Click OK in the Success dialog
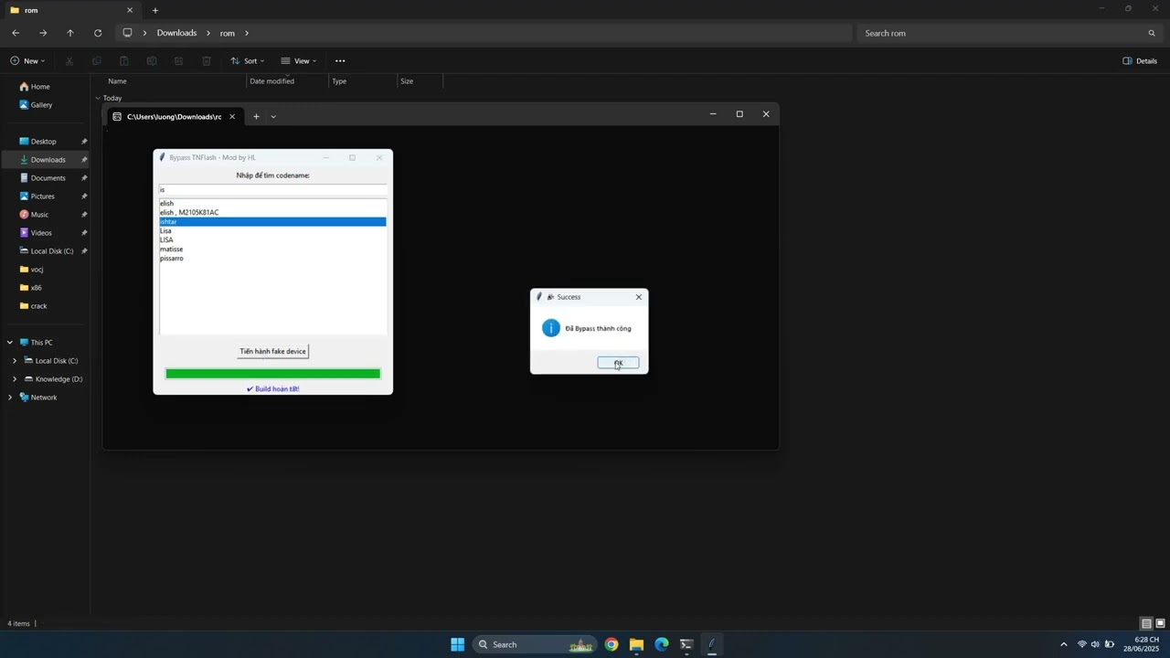1170x658 pixels. click(x=618, y=363)
